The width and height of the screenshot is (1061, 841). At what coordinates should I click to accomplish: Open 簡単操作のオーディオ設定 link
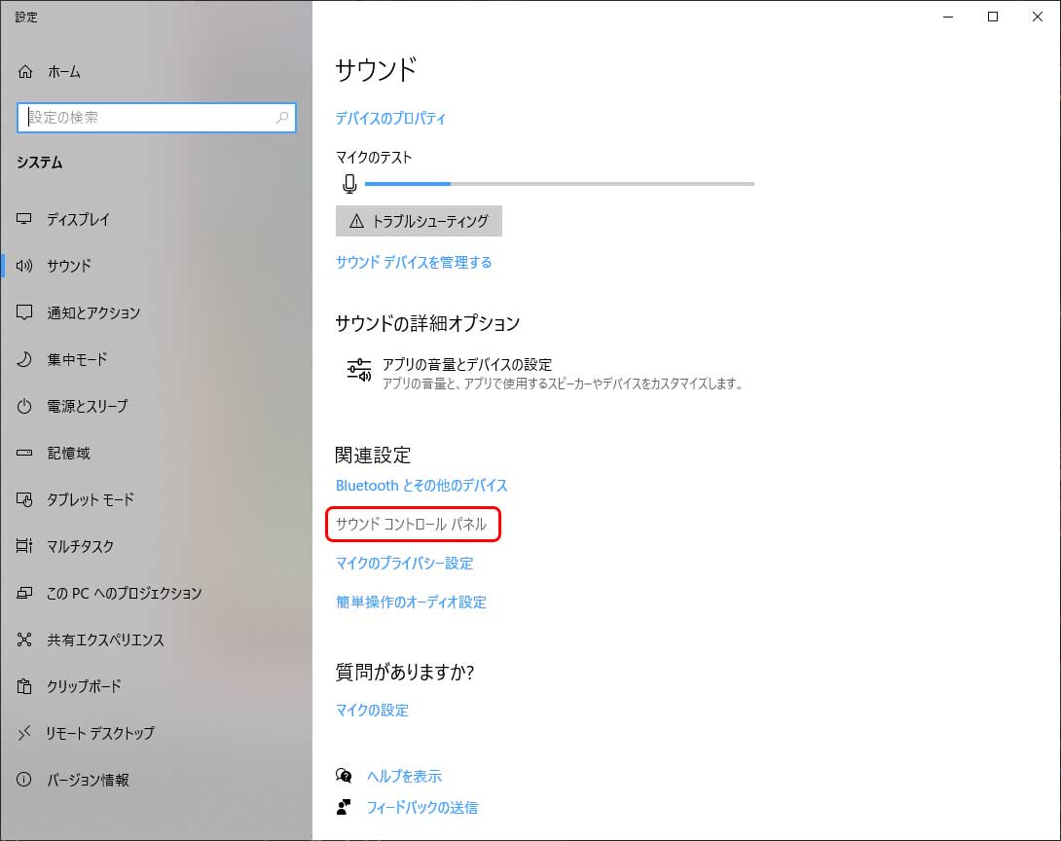tap(412, 603)
